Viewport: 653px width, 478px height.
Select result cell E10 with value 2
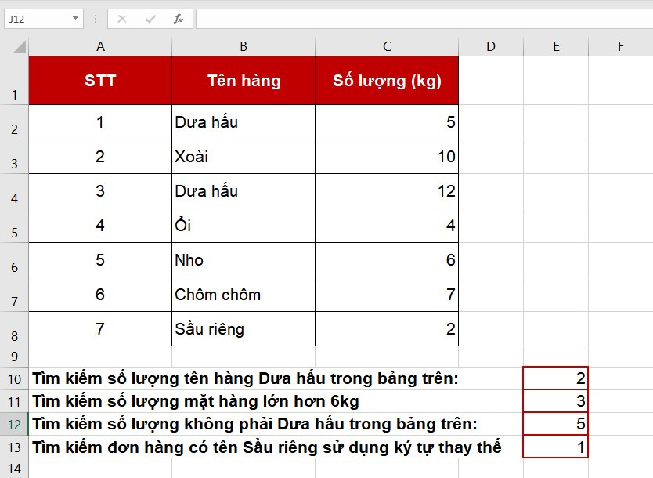556,378
